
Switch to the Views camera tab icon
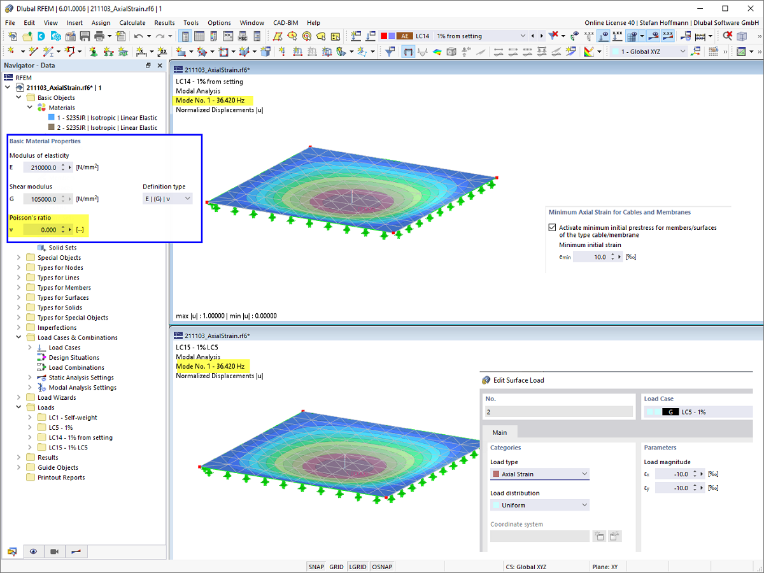tap(55, 551)
